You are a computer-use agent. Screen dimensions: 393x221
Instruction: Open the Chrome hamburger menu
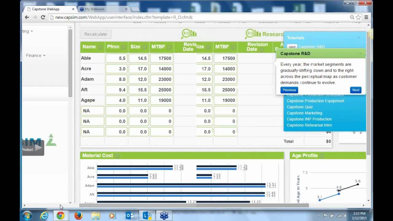pos(366,17)
